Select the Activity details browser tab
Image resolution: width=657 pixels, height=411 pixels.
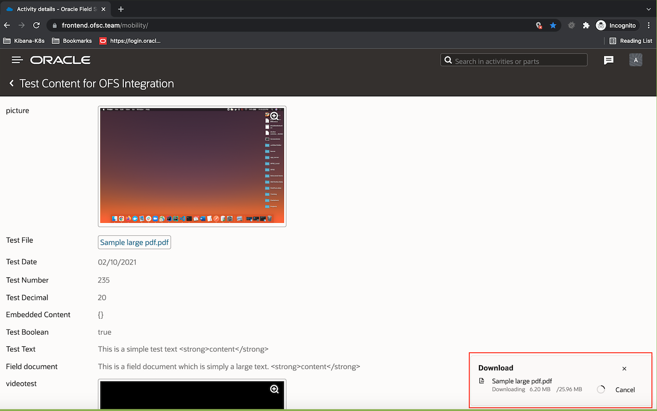[x=55, y=9]
